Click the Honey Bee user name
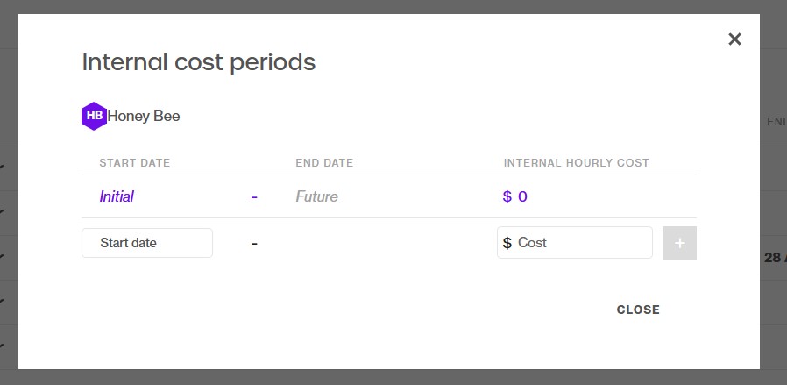This screenshot has width=787, height=385. pyautogui.click(x=144, y=116)
